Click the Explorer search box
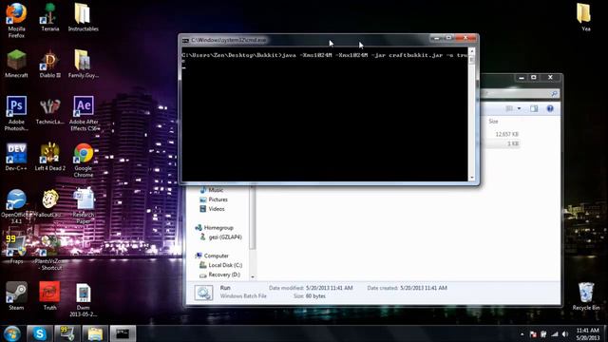Screen dimensions: 608x342 [520, 93]
